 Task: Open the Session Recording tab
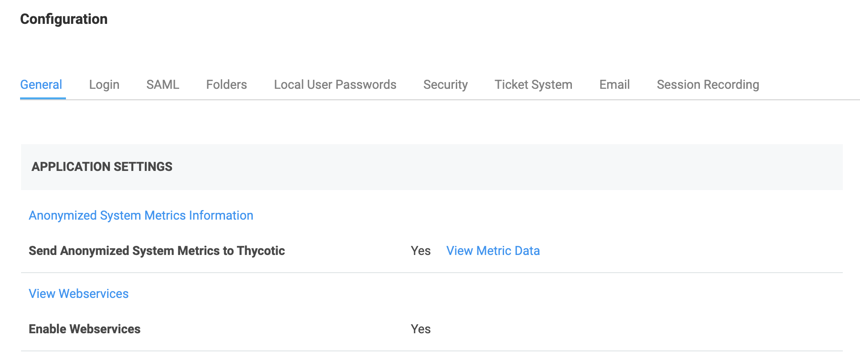click(708, 85)
